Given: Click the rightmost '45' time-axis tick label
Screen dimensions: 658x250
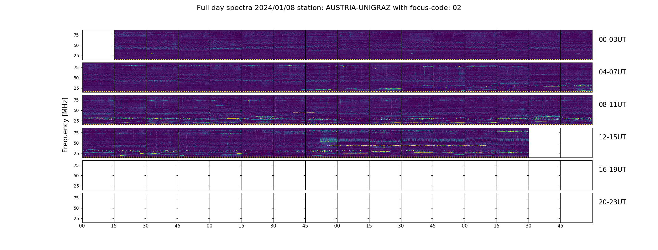Looking at the screenshot, I should pos(560,226).
